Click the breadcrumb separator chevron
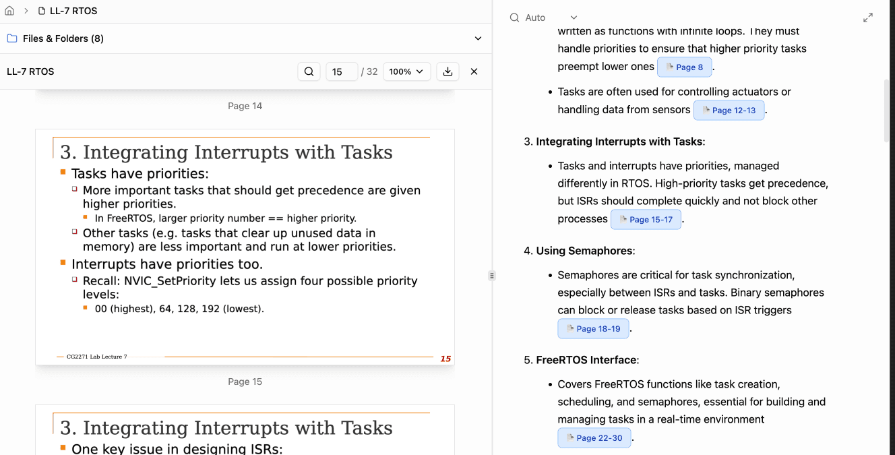Screen dimensions: 895x455 coord(26,11)
